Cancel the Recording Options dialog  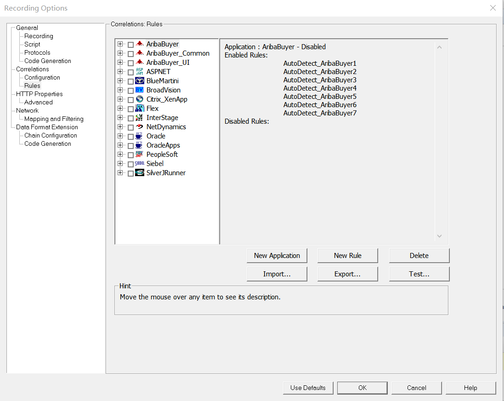coord(417,388)
